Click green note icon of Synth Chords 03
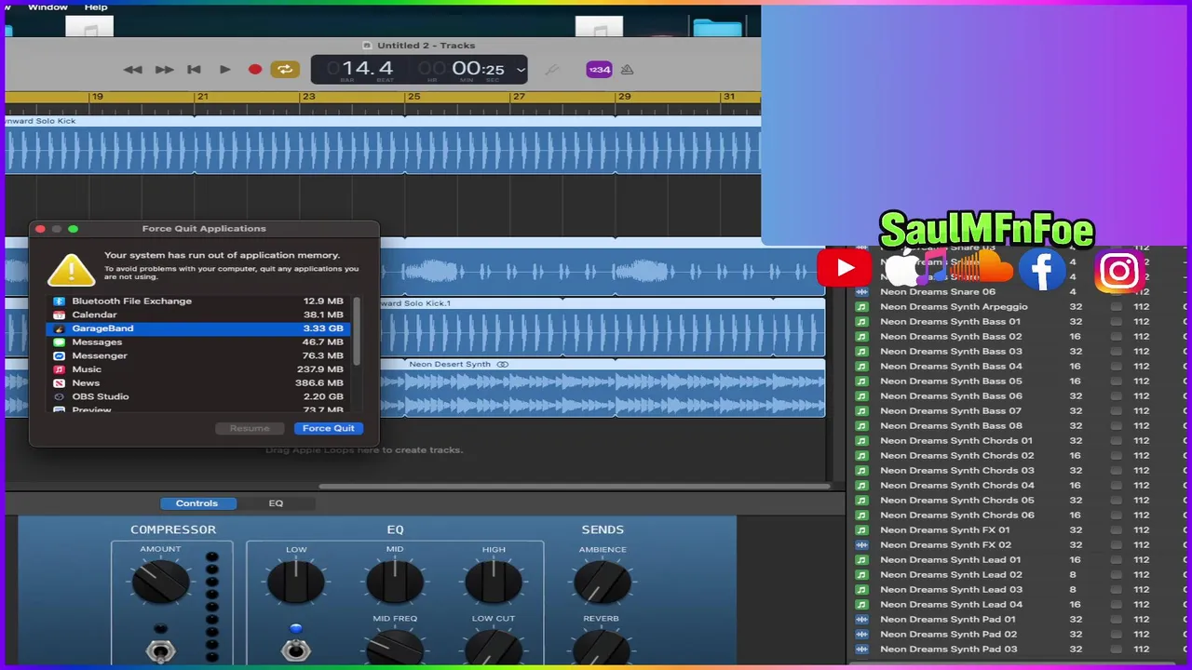1192x670 pixels. tap(861, 471)
